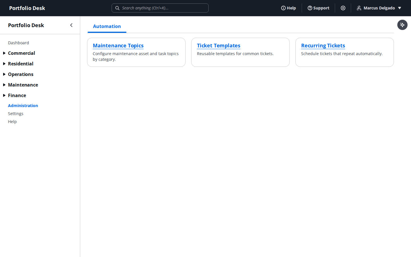Click the Help info icon in top bar

(283, 8)
